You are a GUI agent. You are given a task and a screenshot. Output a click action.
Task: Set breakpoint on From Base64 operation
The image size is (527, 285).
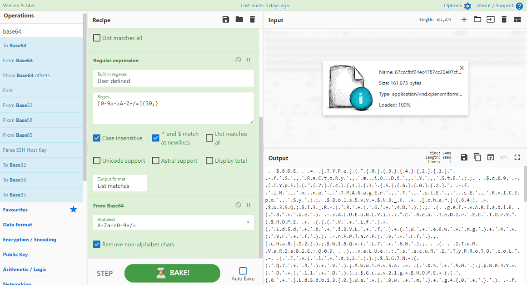249,205
